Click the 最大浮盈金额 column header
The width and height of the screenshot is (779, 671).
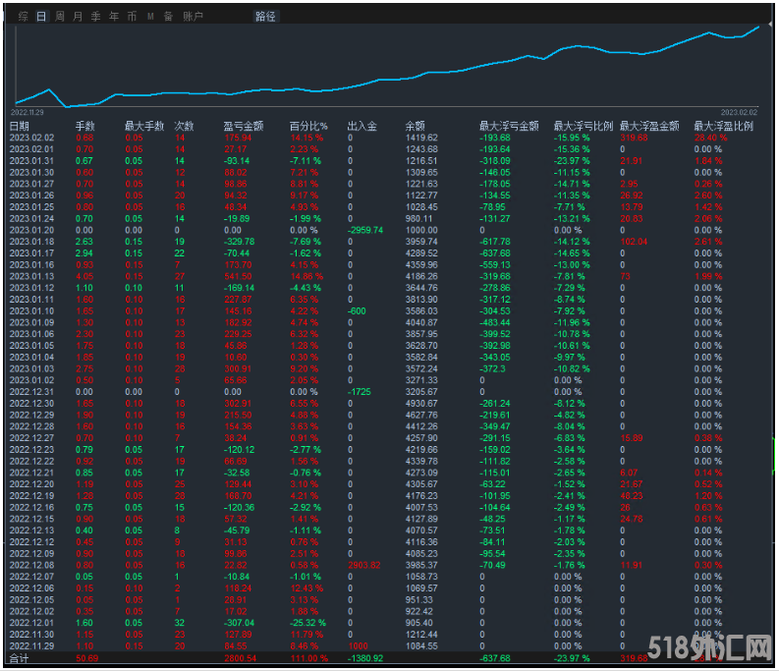tap(649, 127)
